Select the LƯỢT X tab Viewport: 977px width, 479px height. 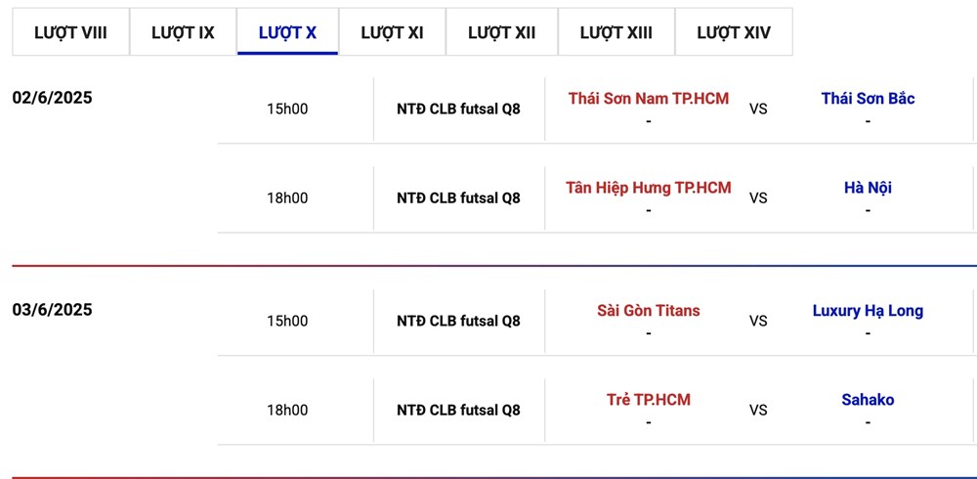[x=287, y=32]
